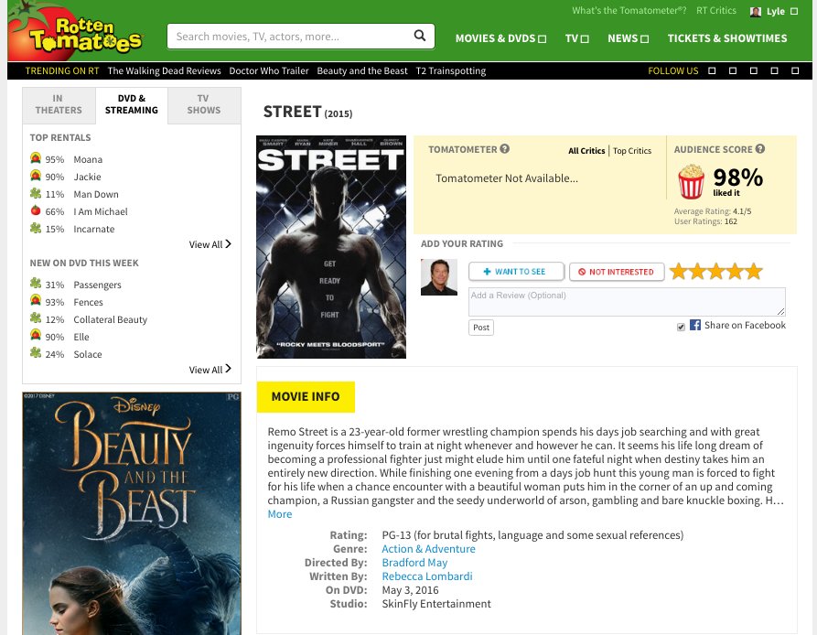The width and height of the screenshot is (817, 635).
Task: Click rotten splat icon beside Passengers
Action: point(36,284)
